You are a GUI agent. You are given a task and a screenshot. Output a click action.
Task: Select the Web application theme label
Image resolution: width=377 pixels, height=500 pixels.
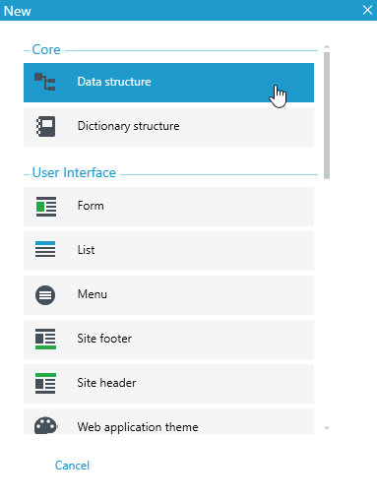[x=138, y=427]
